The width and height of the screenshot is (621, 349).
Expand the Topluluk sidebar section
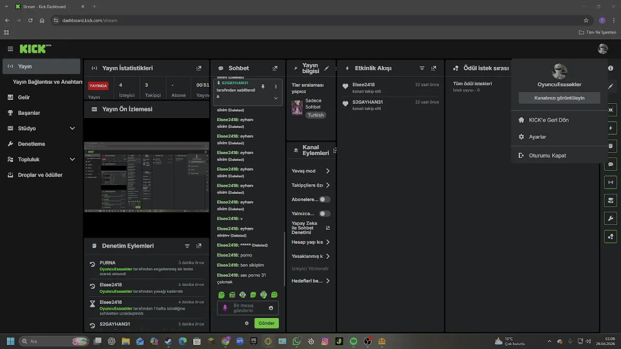[x=72, y=159]
